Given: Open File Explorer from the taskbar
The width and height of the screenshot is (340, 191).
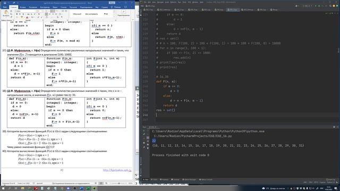Looking at the screenshot, I should 22,188.
